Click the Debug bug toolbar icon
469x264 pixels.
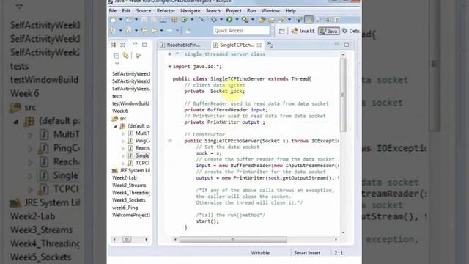tap(214, 20)
